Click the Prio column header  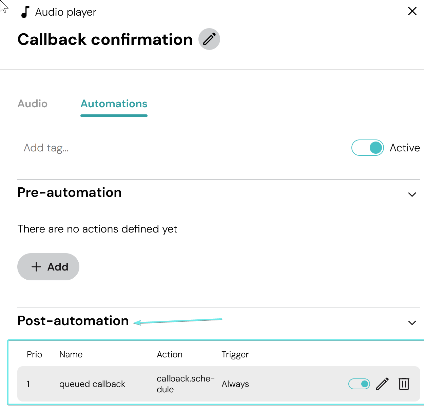click(35, 354)
